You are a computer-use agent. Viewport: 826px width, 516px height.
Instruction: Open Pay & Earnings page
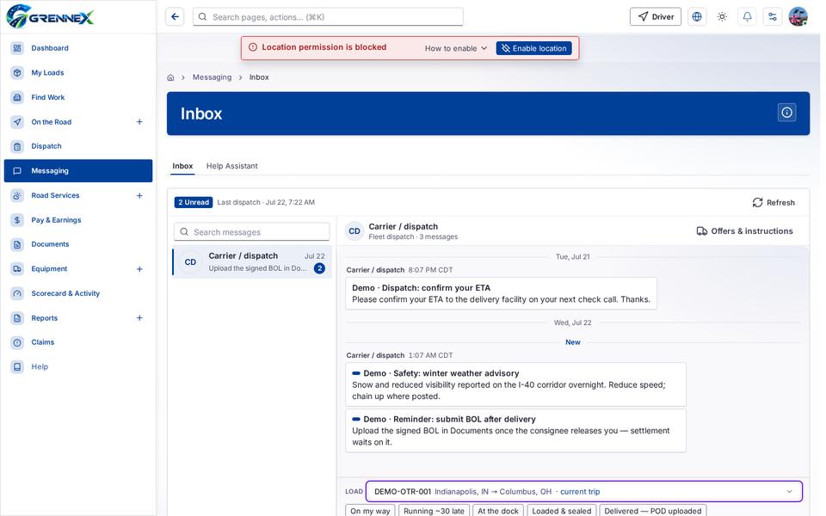pos(78,220)
